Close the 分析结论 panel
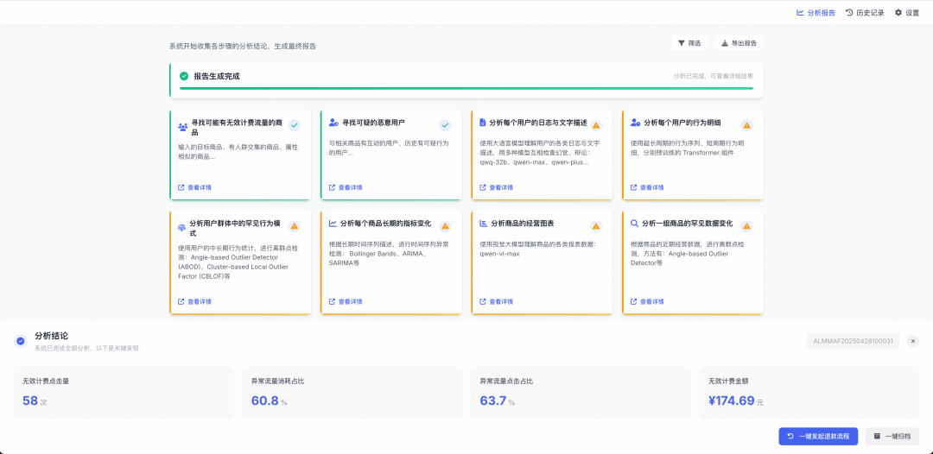Image resolution: width=933 pixels, height=454 pixels. pyautogui.click(x=913, y=341)
